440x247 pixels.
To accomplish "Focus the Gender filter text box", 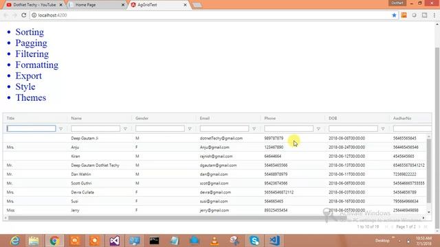I will 160,128.
